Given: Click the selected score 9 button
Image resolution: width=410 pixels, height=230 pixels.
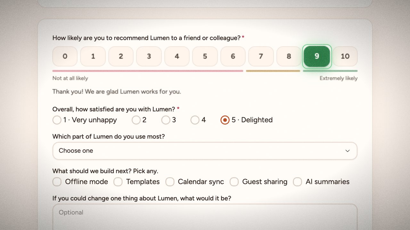Looking at the screenshot, I should click(317, 56).
